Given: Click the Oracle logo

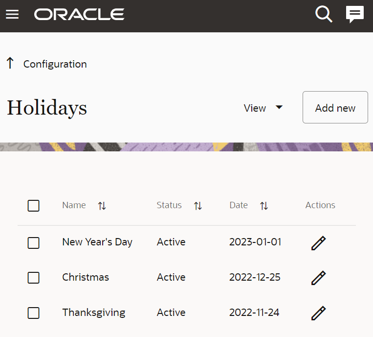Looking at the screenshot, I should click(x=79, y=15).
